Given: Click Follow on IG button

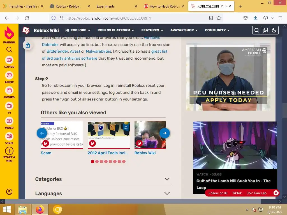Looking at the screenshot, I should (x=218, y=193).
